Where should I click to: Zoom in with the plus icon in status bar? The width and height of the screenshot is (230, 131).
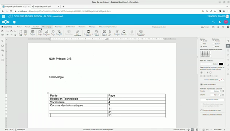(x=224, y=130)
